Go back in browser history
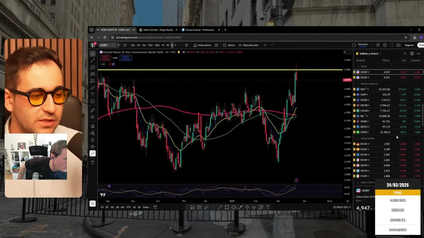The image size is (424, 238). [x=92, y=37]
